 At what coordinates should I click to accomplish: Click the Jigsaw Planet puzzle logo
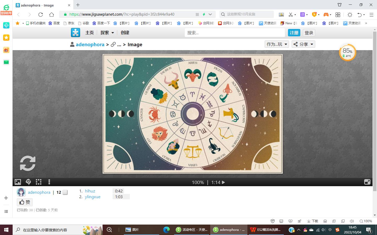(x=75, y=33)
